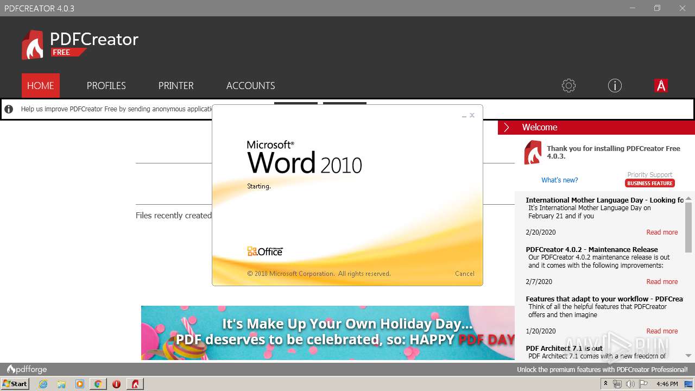The height and width of the screenshot is (391, 695).
Task: Open the Windows Start menu
Action: coord(15,384)
